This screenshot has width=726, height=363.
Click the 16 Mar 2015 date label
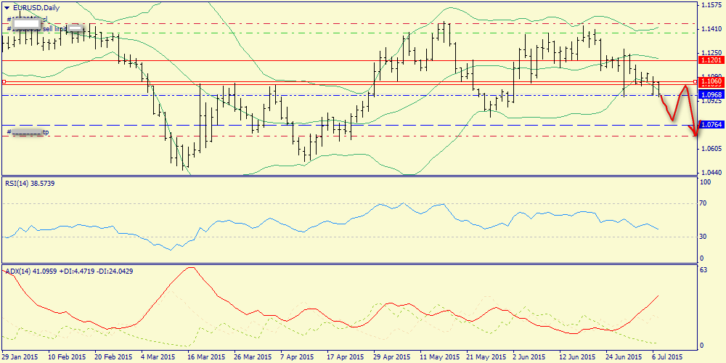207,357
